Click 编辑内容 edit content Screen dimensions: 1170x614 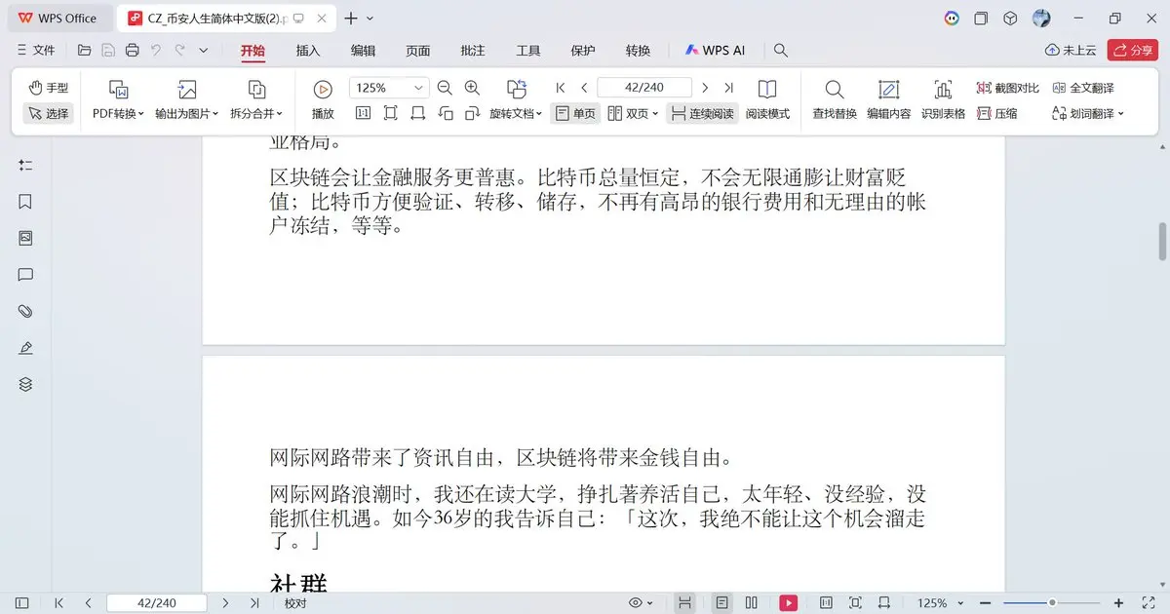pos(888,100)
